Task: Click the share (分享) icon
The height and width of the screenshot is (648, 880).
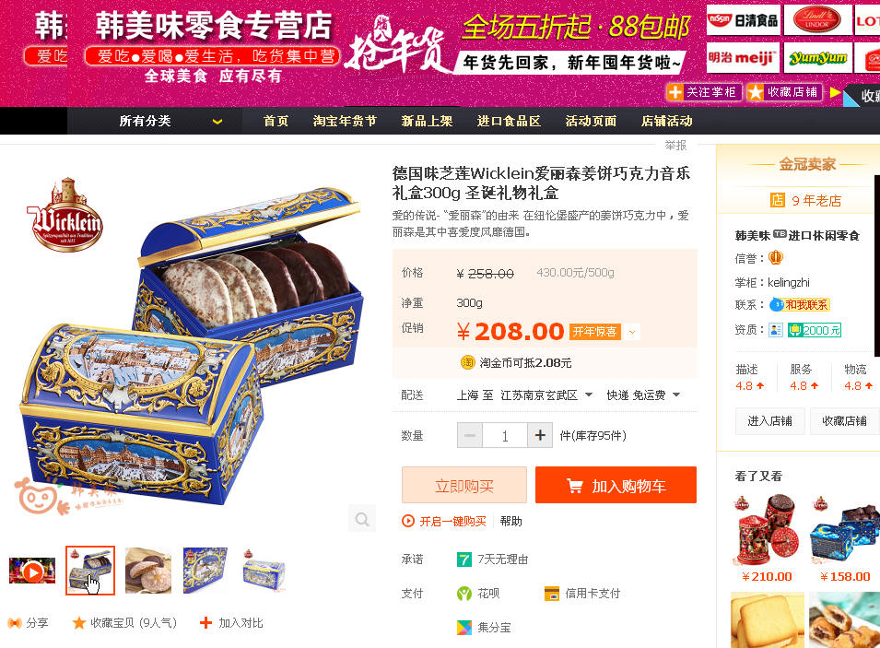Action: tap(14, 623)
